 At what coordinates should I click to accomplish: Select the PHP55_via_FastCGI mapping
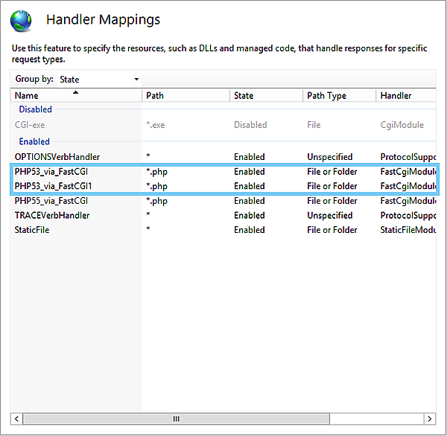click(51, 201)
